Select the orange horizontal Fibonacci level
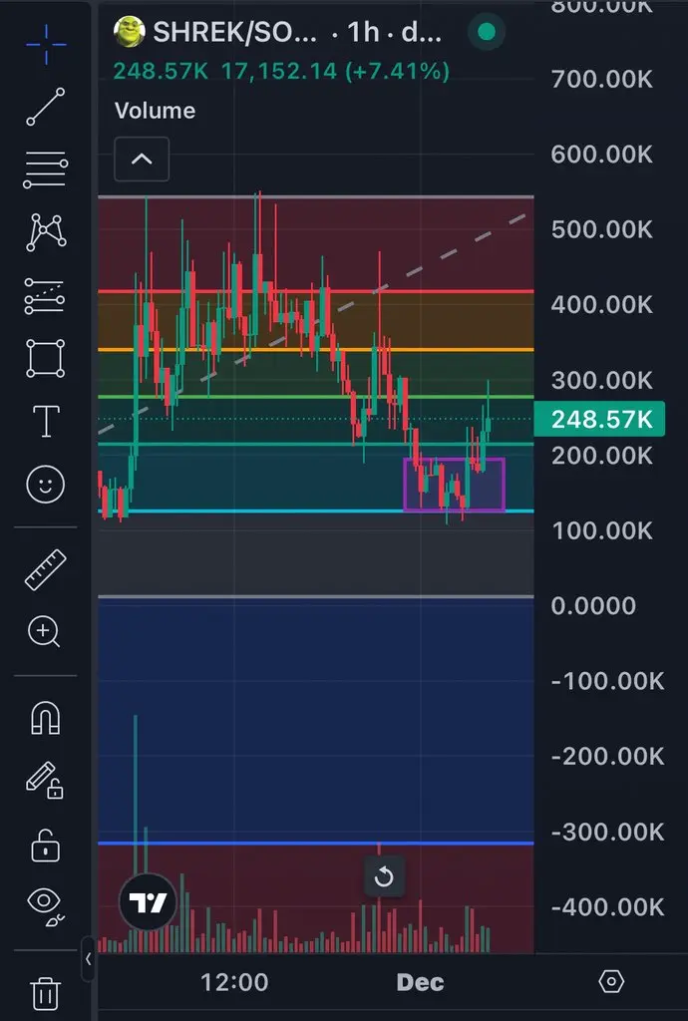 click(x=316, y=350)
